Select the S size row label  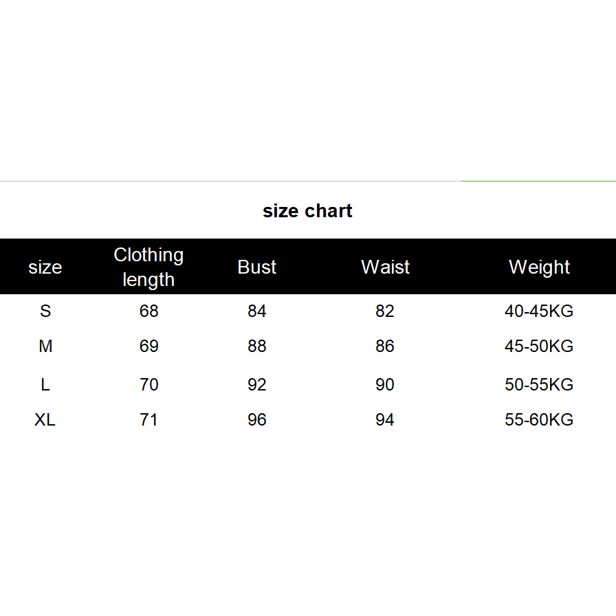pos(45,311)
